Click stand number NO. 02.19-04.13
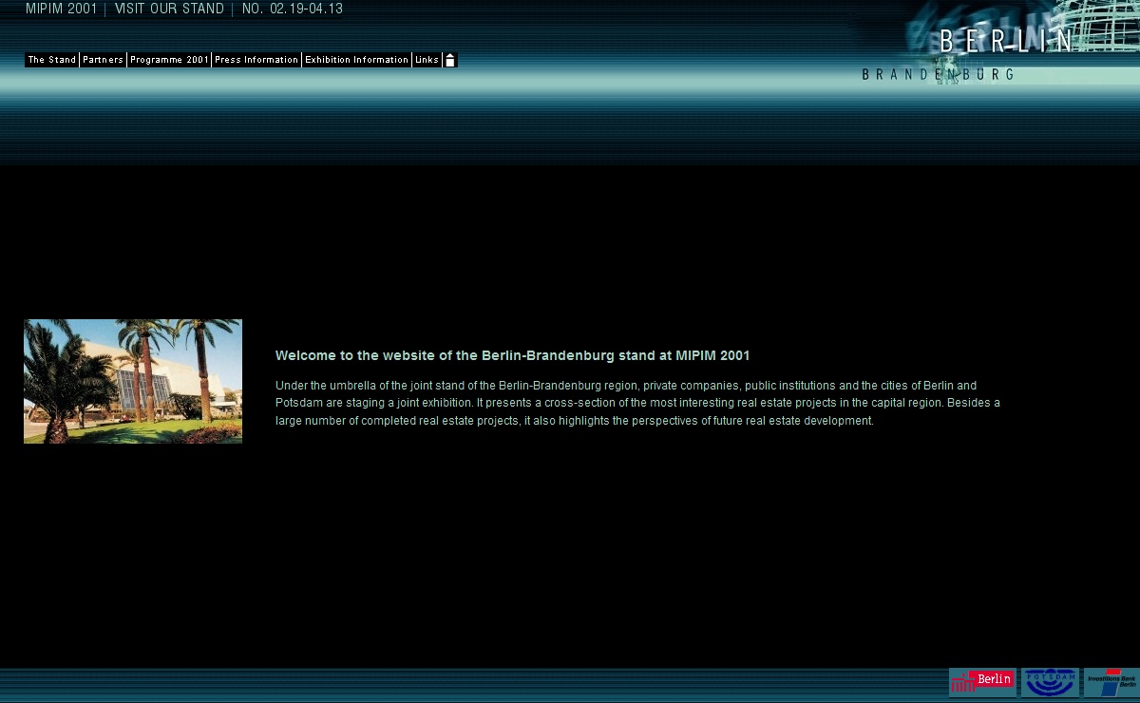Screen dimensions: 1140x703 tap(293, 9)
